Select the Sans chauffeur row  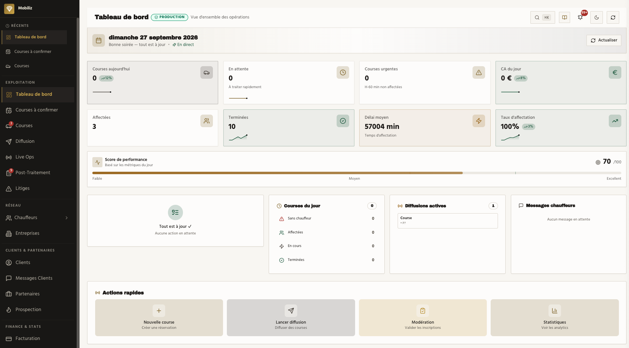pyautogui.click(x=327, y=219)
